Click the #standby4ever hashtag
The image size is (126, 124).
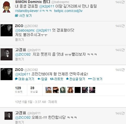(27, 11)
